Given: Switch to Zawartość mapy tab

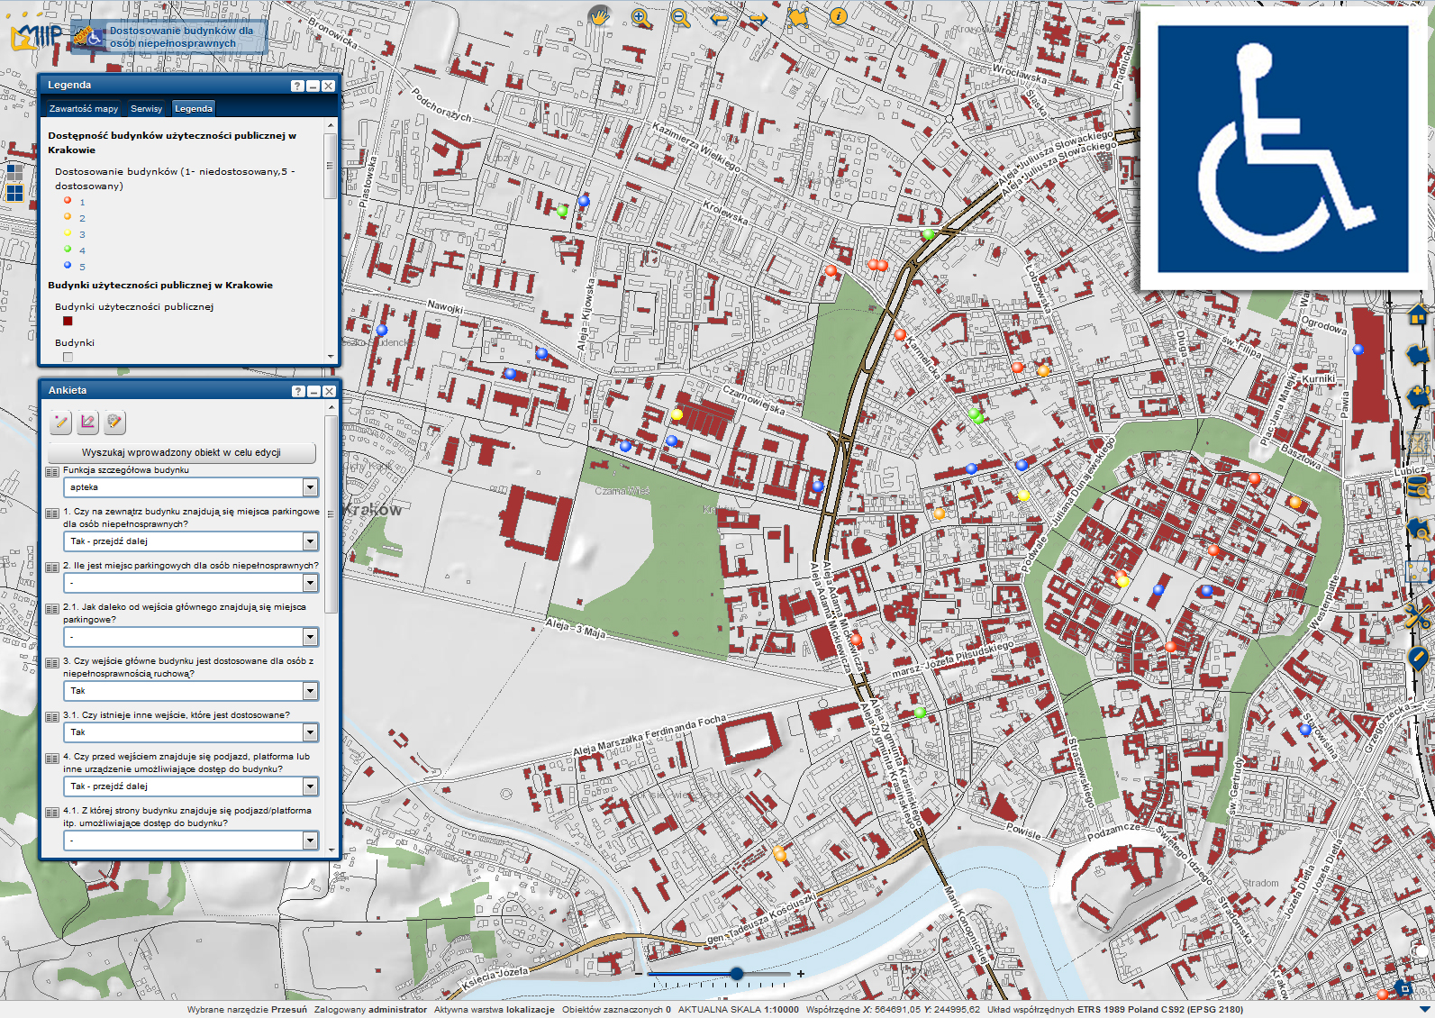Looking at the screenshot, I should click(84, 108).
